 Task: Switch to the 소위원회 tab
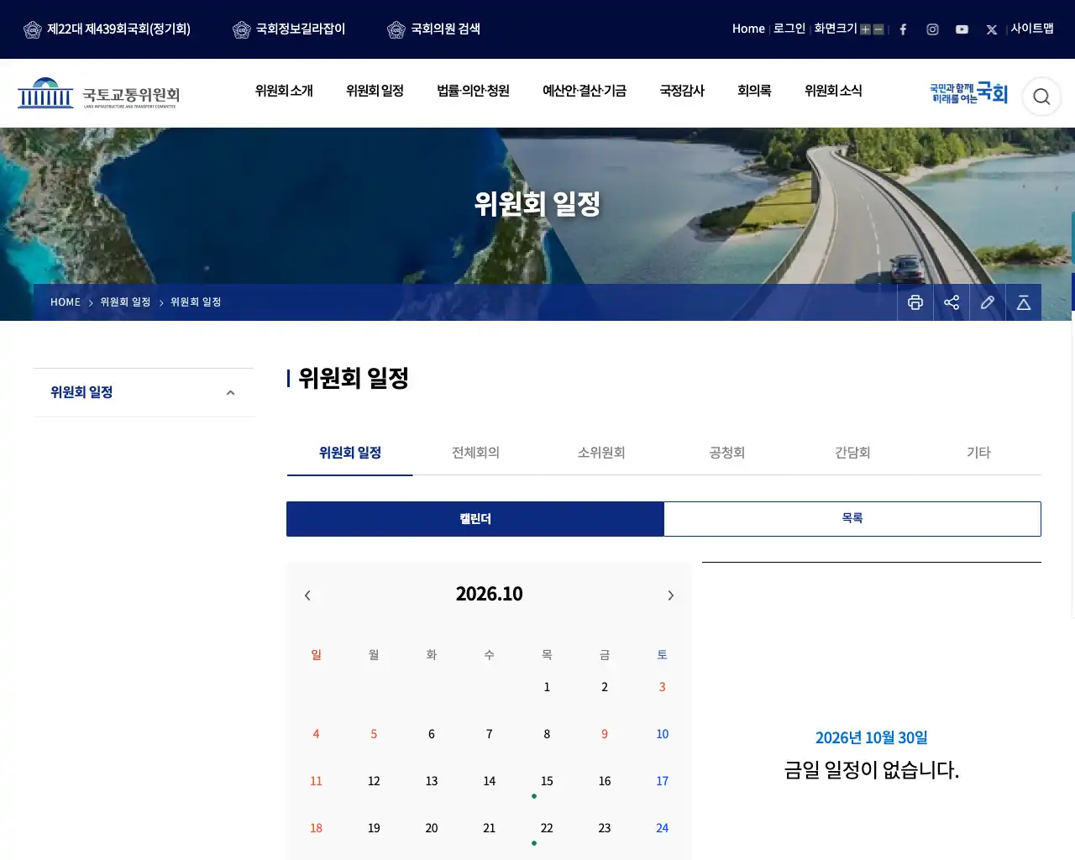tap(601, 453)
